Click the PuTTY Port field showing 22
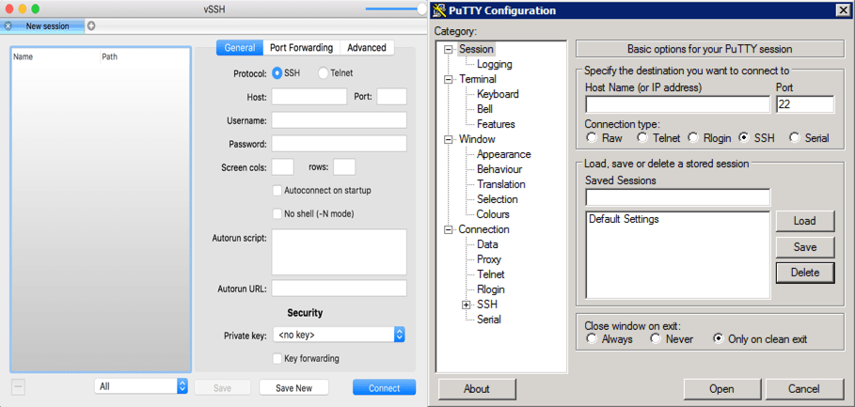This screenshot has height=407, width=855. click(x=805, y=104)
